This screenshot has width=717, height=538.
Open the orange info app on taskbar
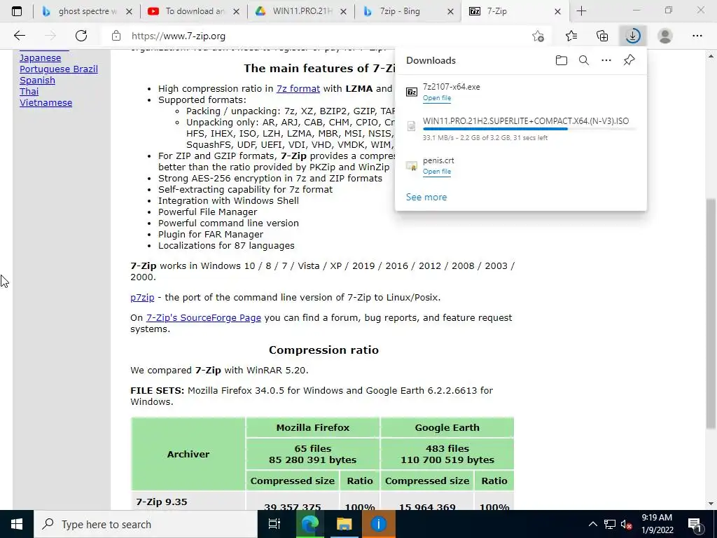pyautogui.click(x=379, y=524)
